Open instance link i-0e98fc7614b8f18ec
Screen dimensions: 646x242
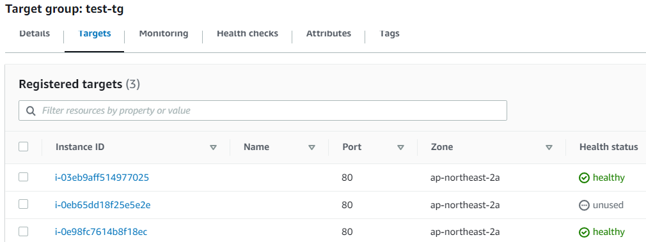[x=101, y=232]
